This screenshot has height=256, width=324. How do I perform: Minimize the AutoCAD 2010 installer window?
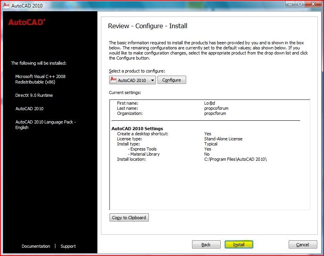click(x=290, y=4)
